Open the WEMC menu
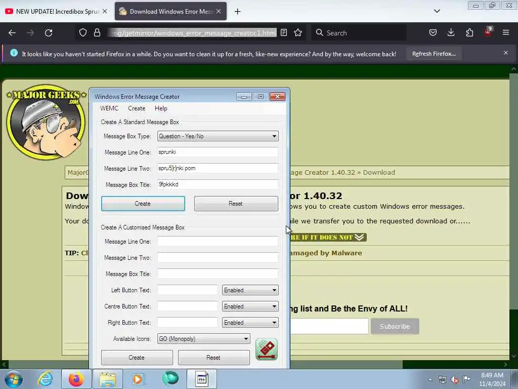Screen dimensions: 518x389 pos(109,108)
